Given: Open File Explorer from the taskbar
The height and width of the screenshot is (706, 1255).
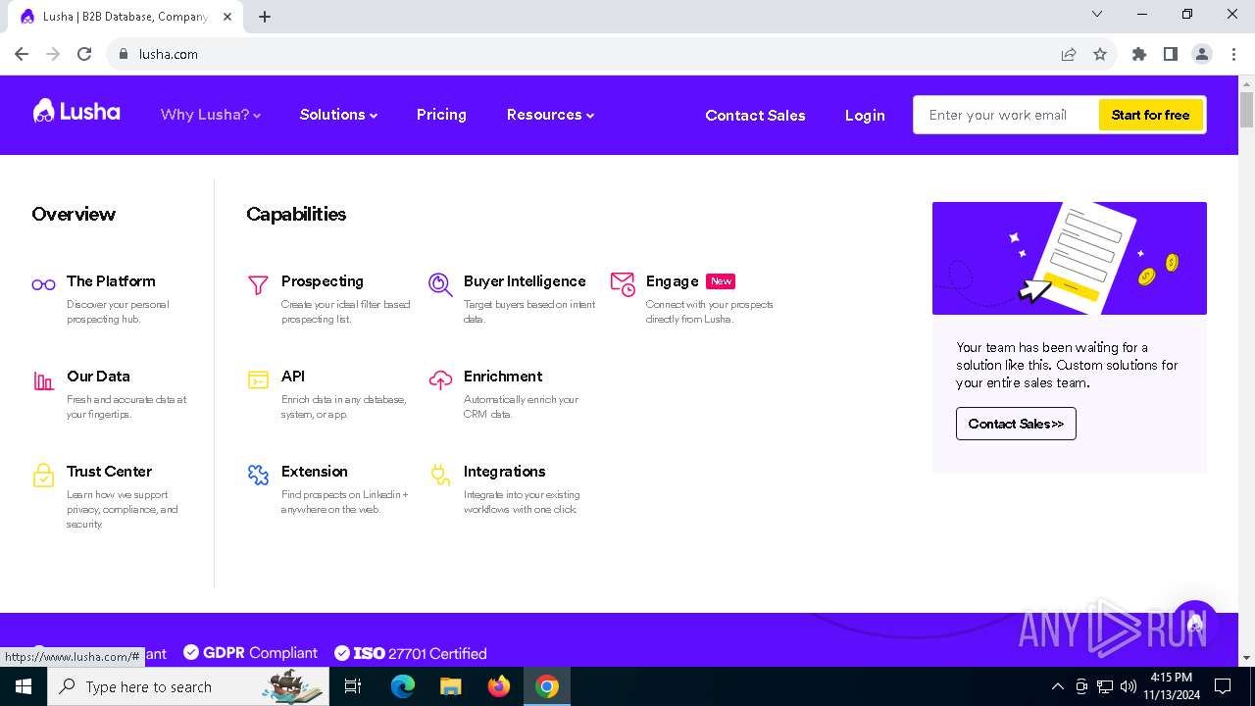Looking at the screenshot, I should click(450, 686).
